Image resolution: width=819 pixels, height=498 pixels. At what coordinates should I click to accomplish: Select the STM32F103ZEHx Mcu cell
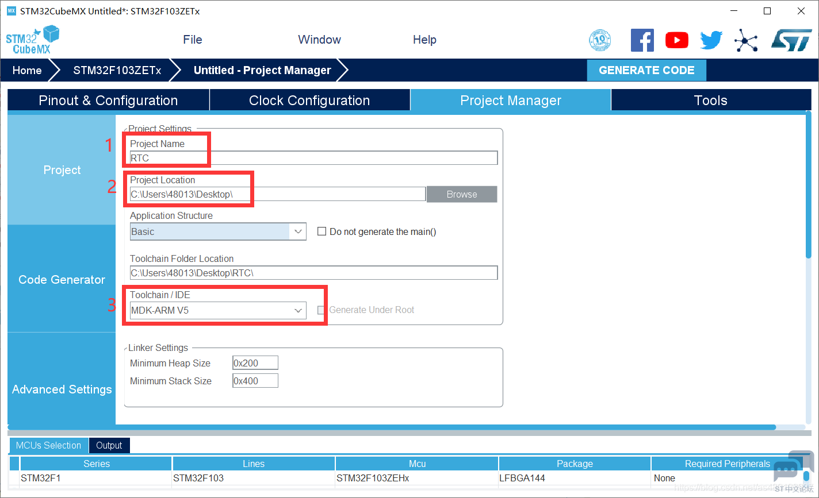417,478
